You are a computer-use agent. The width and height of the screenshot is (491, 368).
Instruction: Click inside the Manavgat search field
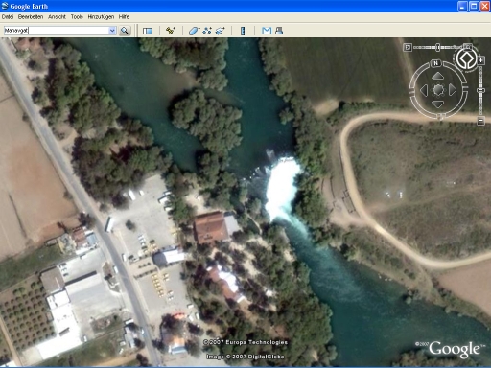pyautogui.click(x=57, y=31)
